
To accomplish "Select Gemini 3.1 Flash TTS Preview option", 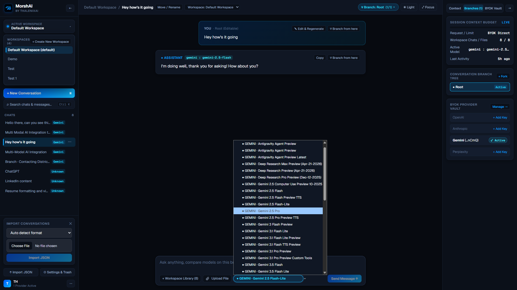I will 278,245.
